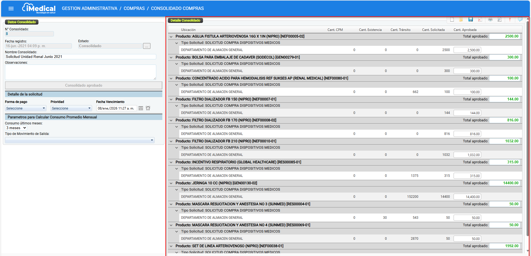Click the new document toolbar icon
The height and width of the screenshot is (256, 531).
tap(452, 20)
